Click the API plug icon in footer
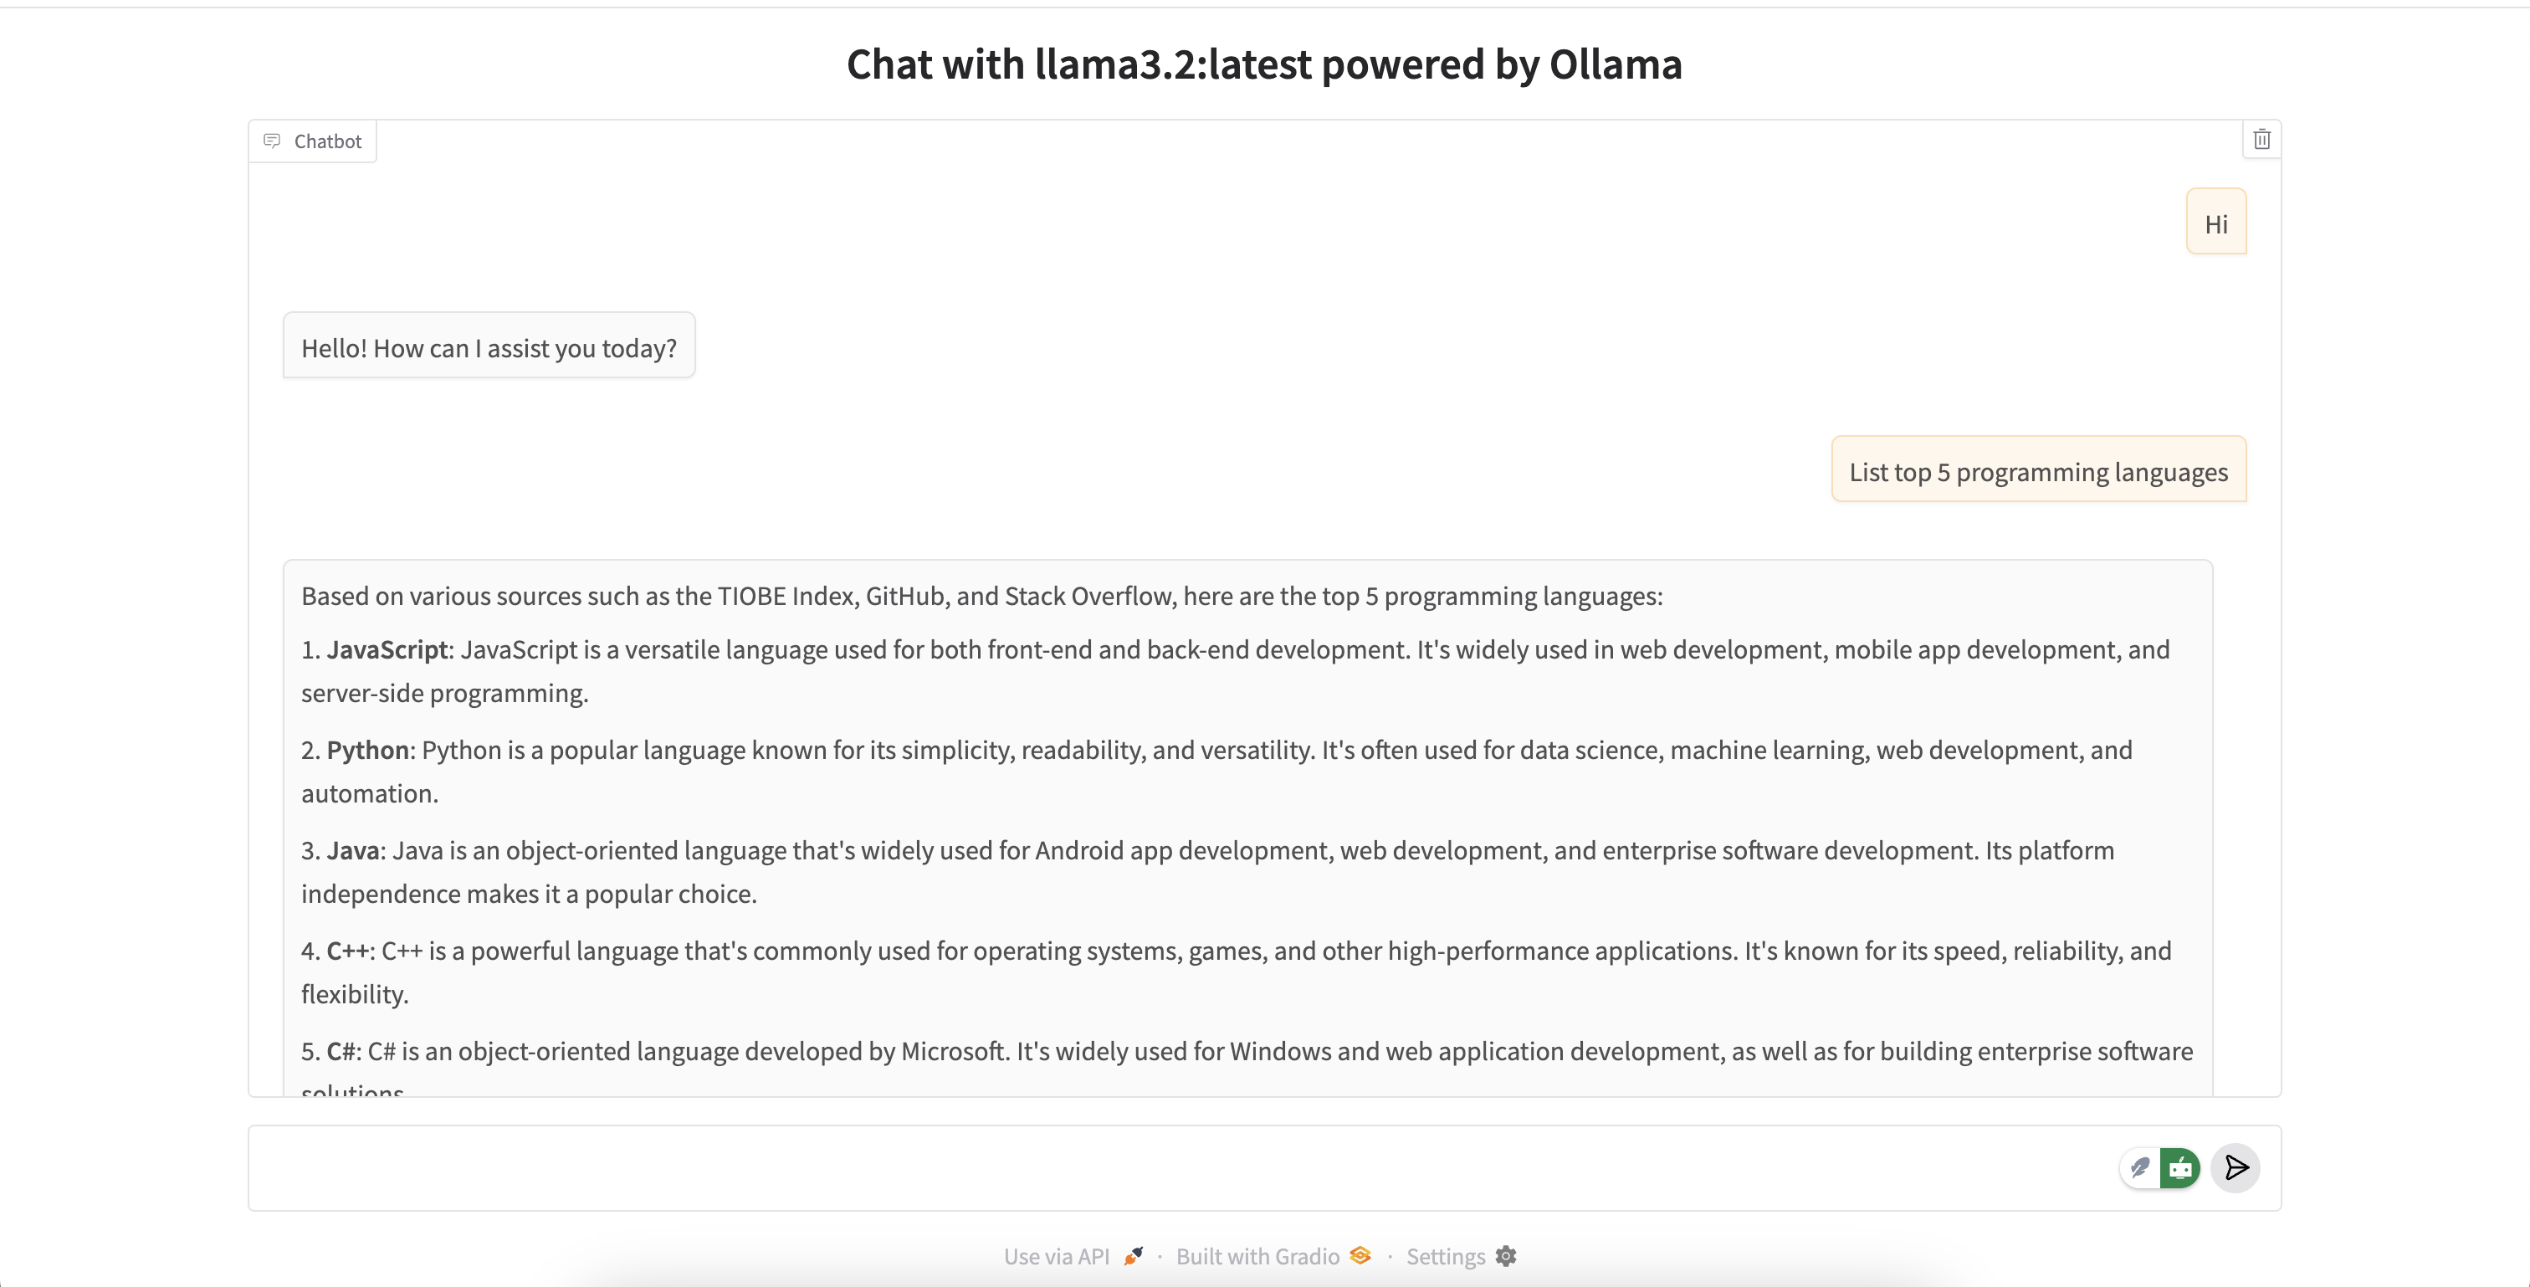 pyautogui.click(x=1134, y=1255)
